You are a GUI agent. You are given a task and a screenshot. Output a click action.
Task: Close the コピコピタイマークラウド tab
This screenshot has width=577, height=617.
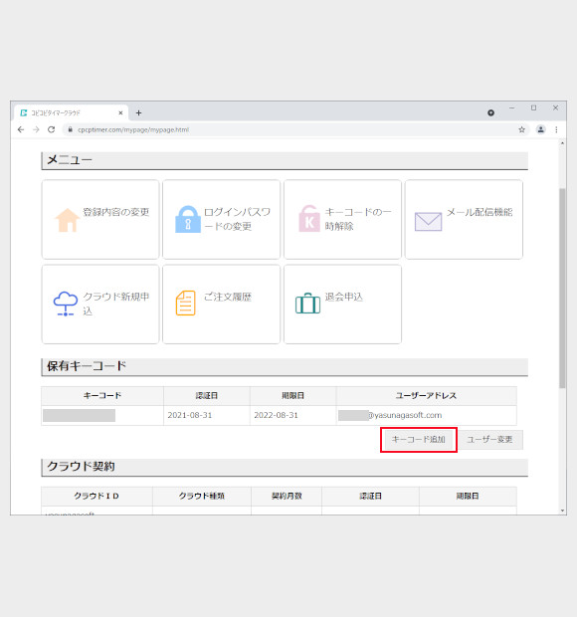[x=120, y=112]
